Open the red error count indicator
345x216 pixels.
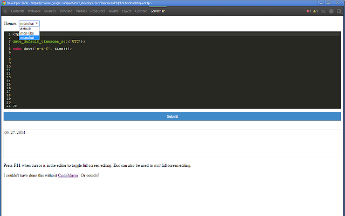point(309,11)
